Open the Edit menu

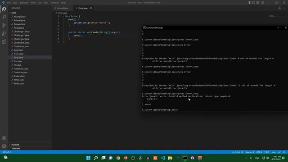point(15,3)
